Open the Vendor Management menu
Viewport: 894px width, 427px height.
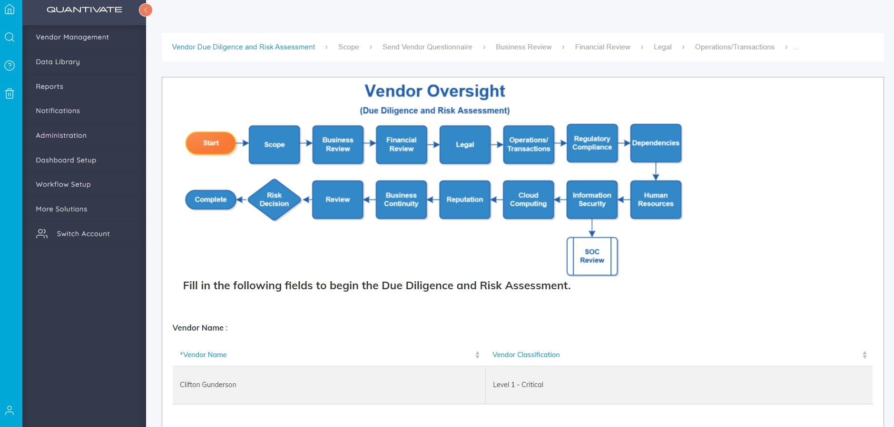click(72, 37)
